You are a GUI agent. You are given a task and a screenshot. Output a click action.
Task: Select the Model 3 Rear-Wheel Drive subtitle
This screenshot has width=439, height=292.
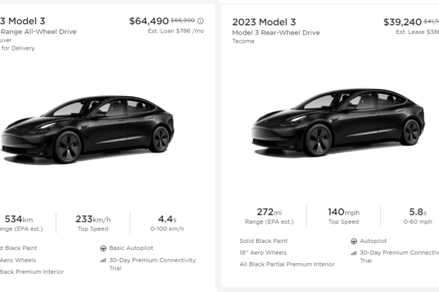[276, 33]
